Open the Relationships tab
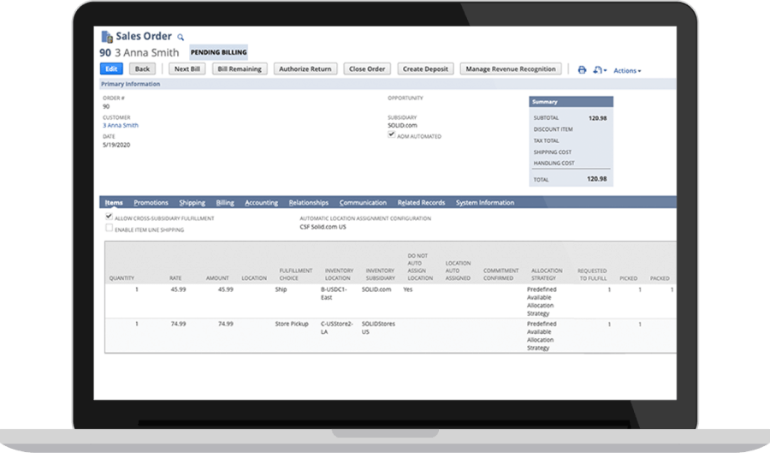The image size is (770, 453). [308, 202]
